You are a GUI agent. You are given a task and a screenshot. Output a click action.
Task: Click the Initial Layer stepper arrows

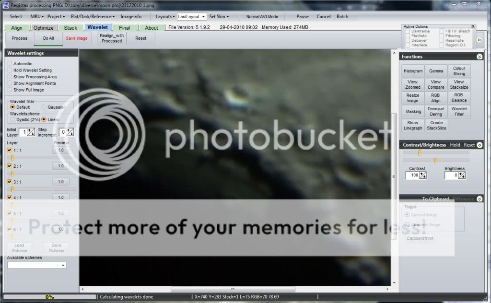[x=31, y=132]
